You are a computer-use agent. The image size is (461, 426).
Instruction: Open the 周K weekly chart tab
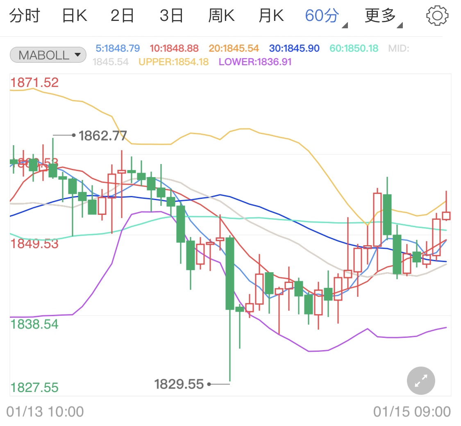(x=221, y=16)
